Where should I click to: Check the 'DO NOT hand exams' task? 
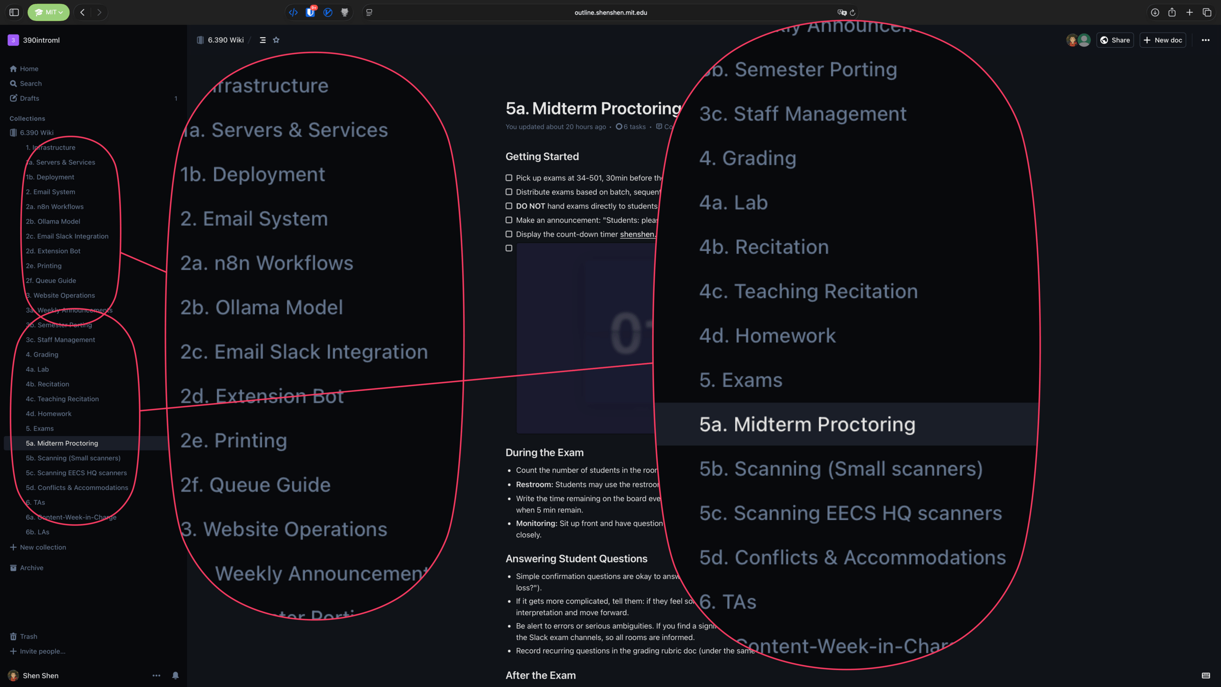(x=509, y=206)
